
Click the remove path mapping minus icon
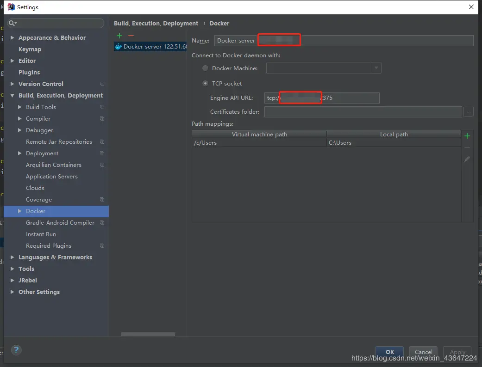pyautogui.click(x=467, y=147)
